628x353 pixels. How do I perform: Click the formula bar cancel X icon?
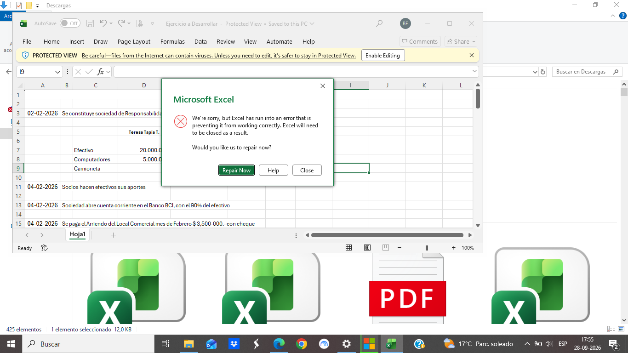[78, 72]
